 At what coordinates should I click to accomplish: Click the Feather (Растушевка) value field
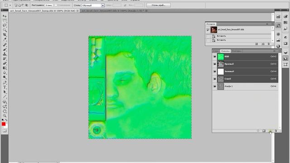click(x=49, y=5)
